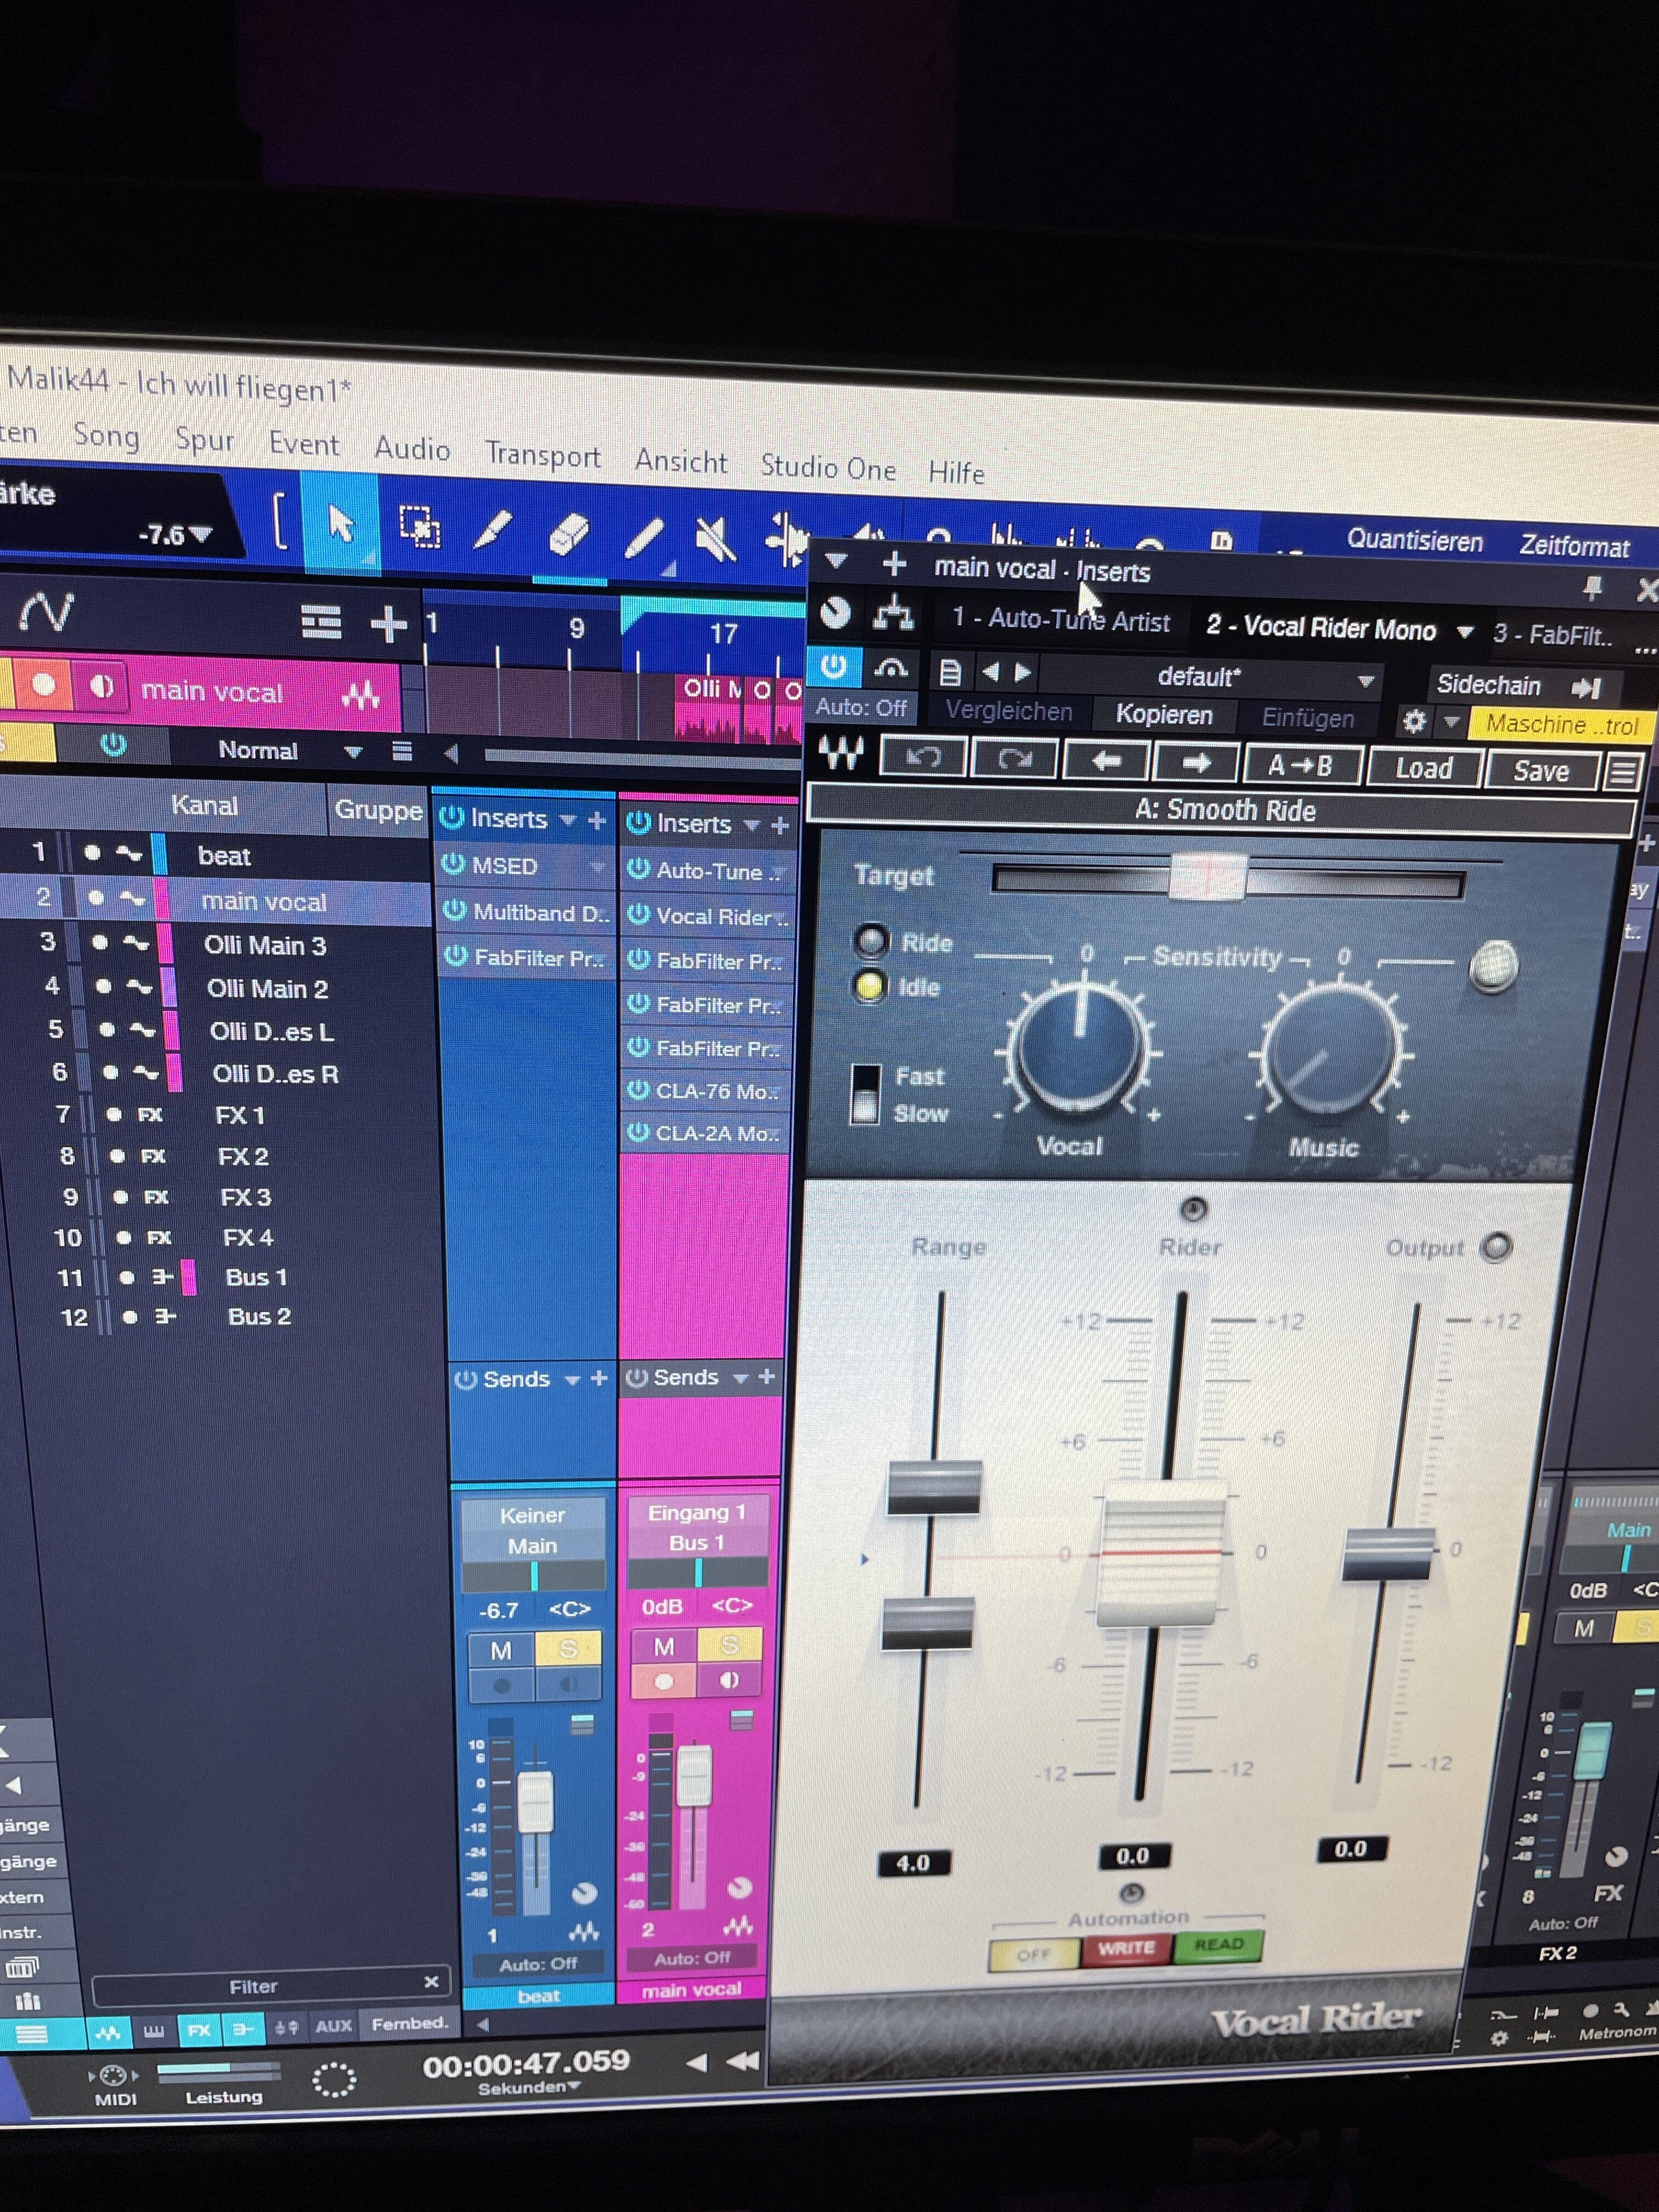Select the Range selection tool
This screenshot has height=2212, width=1659.
pyautogui.click(x=419, y=527)
